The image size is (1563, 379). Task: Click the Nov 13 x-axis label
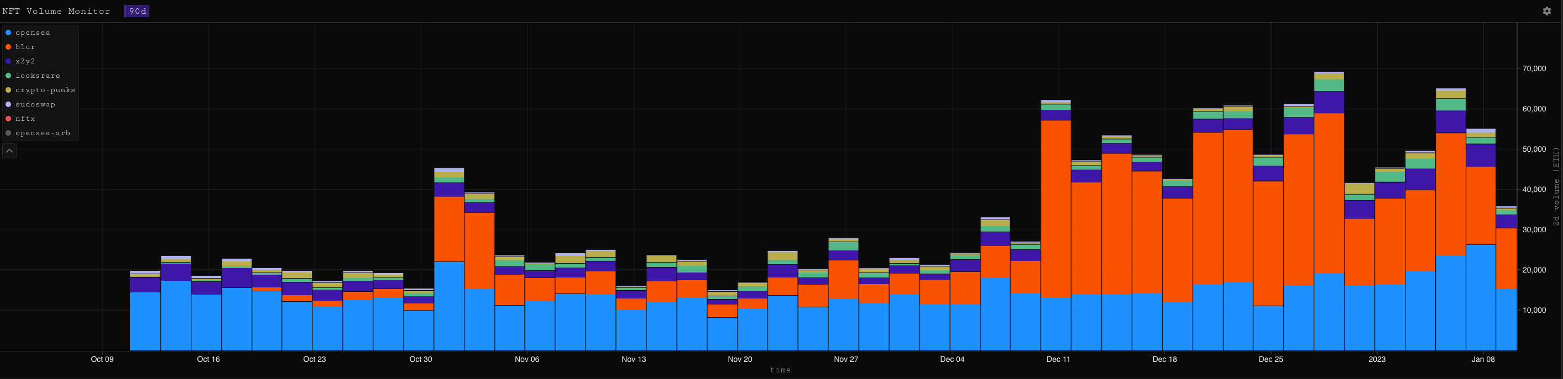pos(634,359)
